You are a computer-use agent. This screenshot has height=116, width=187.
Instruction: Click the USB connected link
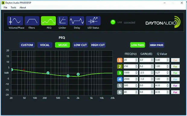(x=129, y=22)
